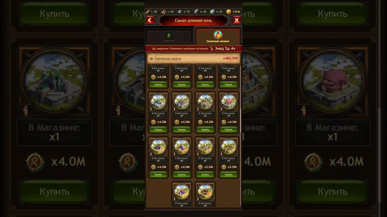Select the pink-domed town skin thumbnail
Viewport: 387px width, 217px height.
coord(229,101)
